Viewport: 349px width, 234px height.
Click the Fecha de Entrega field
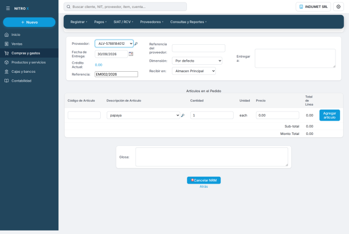click(x=111, y=54)
